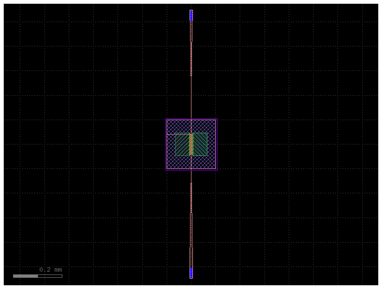Click the scale bar beneath 0.2 mm
This screenshot has height=289, width=382.
[37, 276]
